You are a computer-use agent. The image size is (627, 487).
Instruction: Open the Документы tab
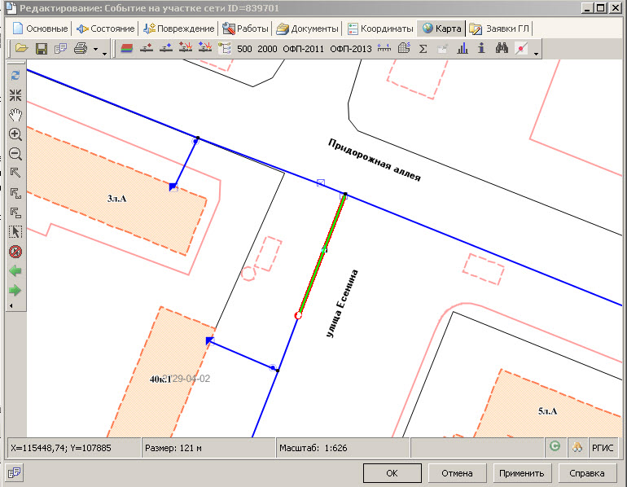(x=307, y=29)
